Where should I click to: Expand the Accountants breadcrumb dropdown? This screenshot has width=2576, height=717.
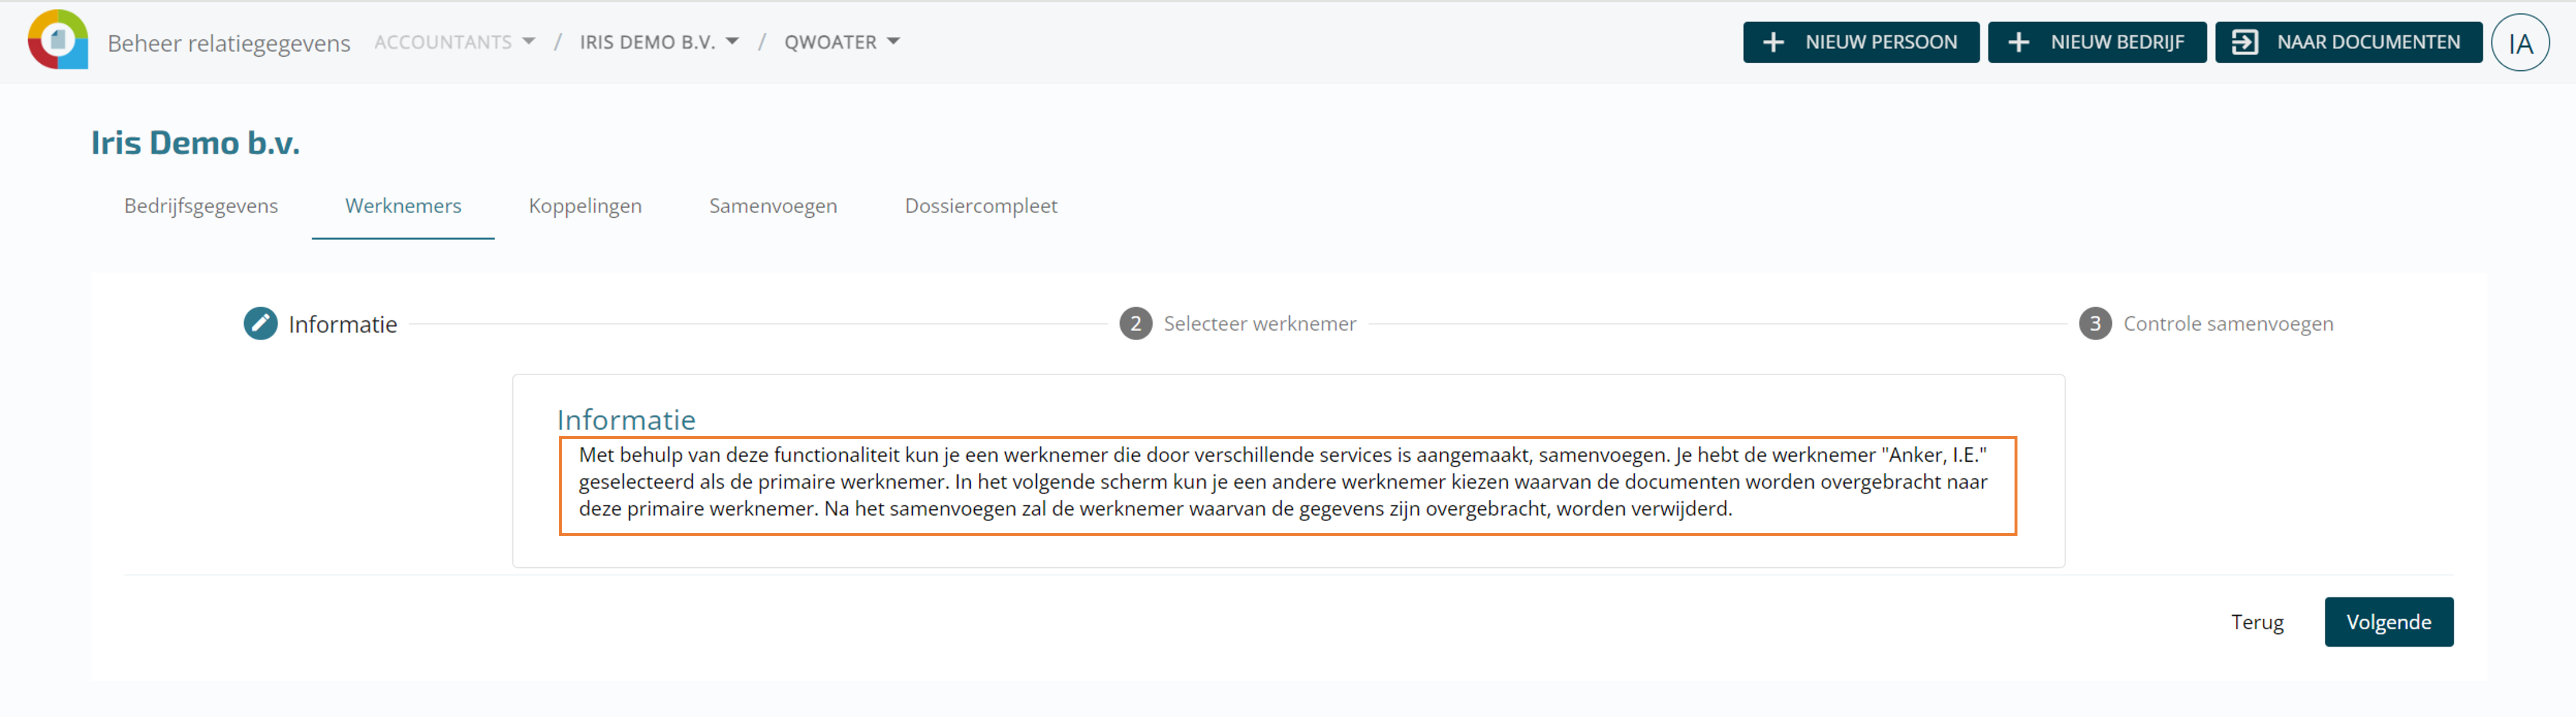point(455,42)
